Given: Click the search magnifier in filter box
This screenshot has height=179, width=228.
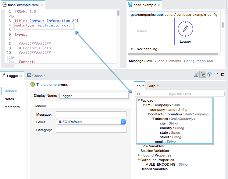Looking at the screenshot, I should pyautogui.click(x=139, y=94).
